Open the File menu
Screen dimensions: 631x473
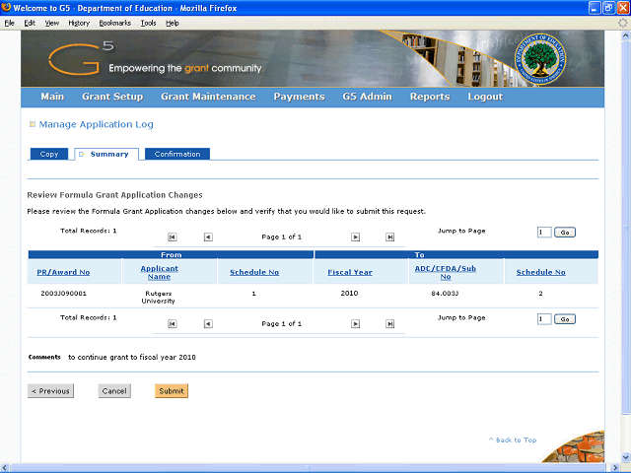(9, 23)
